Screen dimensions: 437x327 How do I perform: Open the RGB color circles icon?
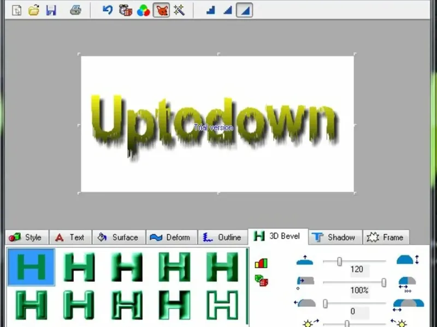coord(143,10)
